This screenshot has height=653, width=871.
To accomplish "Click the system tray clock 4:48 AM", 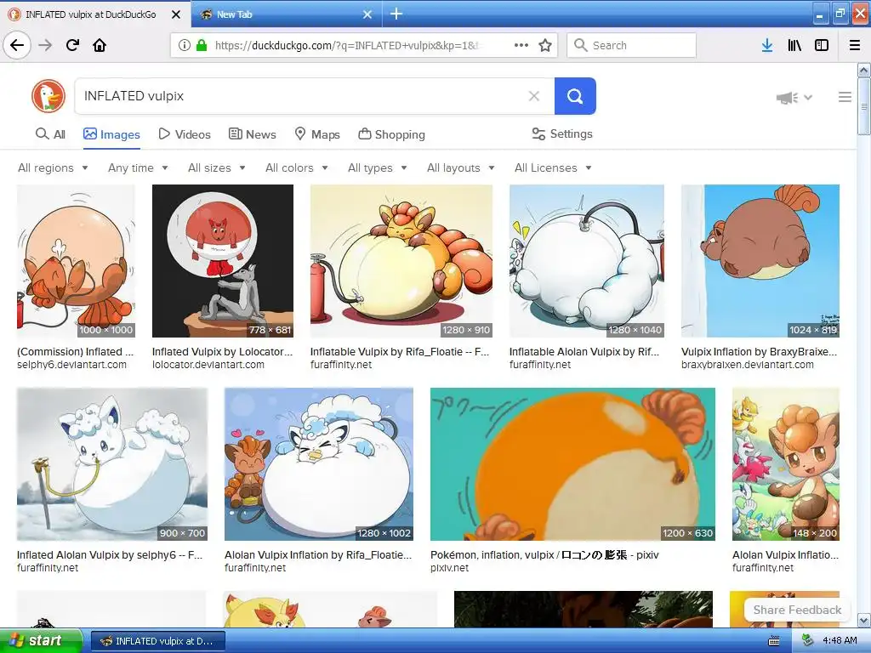I will coord(840,641).
